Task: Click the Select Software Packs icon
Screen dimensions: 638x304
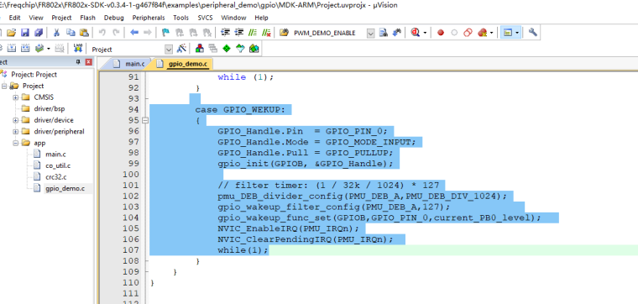Action: tap(240, 49)
